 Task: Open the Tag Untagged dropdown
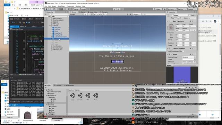pyautogui.click(x=179, y=18)
